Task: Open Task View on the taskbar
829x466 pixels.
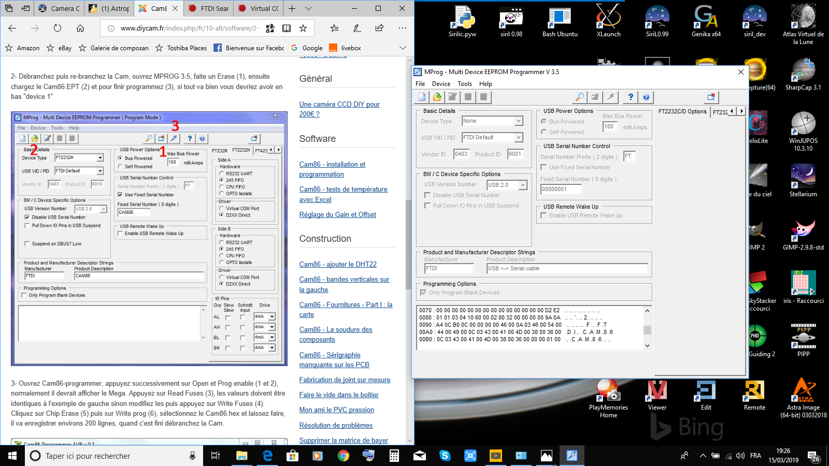Action: [216, 456]
